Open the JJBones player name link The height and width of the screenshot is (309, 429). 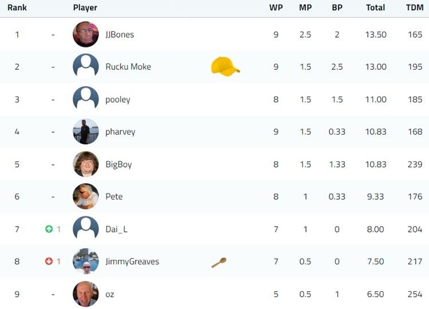click(x=120, y=34)
